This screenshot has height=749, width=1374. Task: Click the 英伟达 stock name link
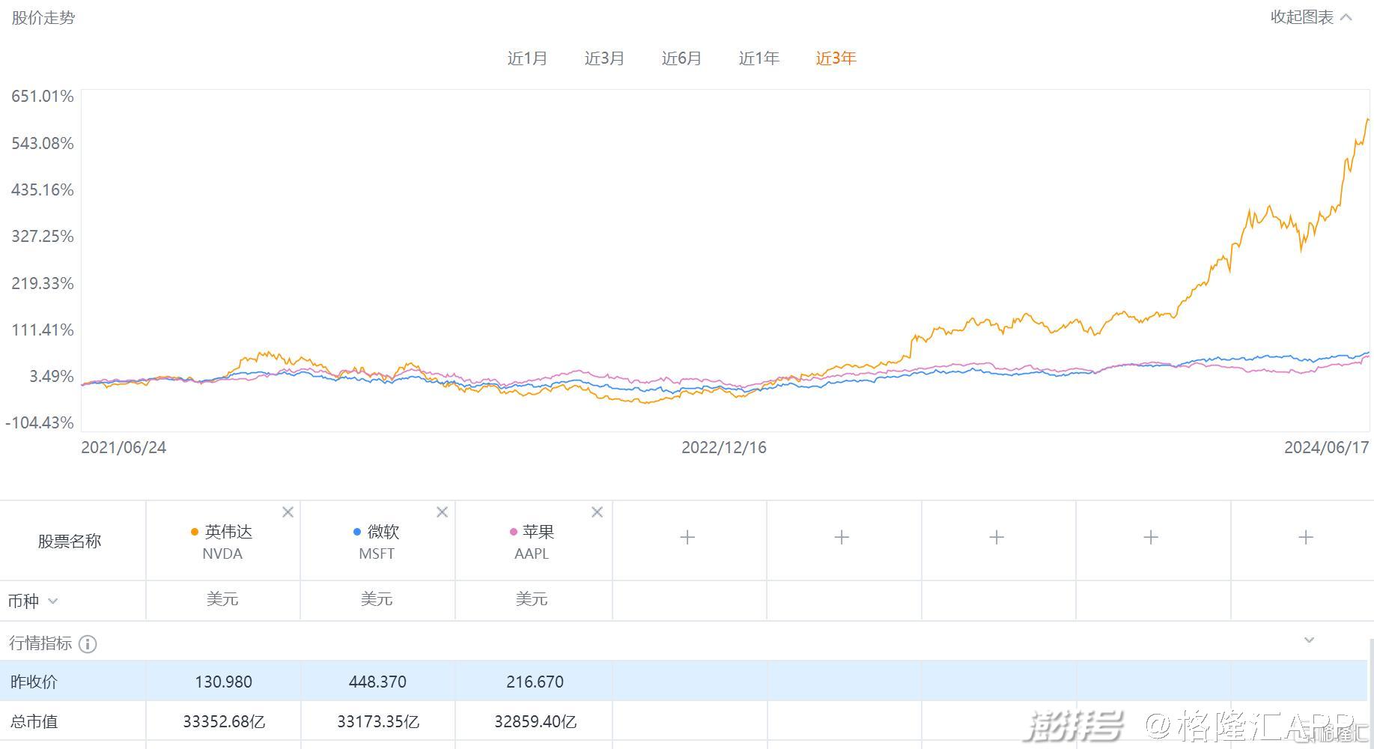[228, 532]
